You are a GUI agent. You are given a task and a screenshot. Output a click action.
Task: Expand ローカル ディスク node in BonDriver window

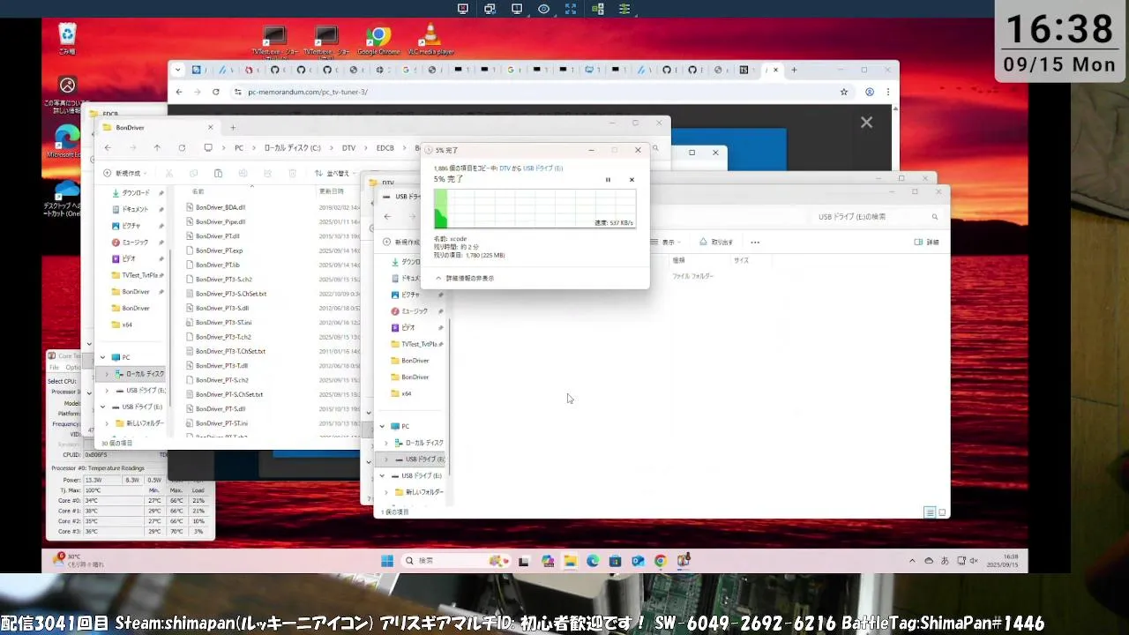click(x=108, y=374)
